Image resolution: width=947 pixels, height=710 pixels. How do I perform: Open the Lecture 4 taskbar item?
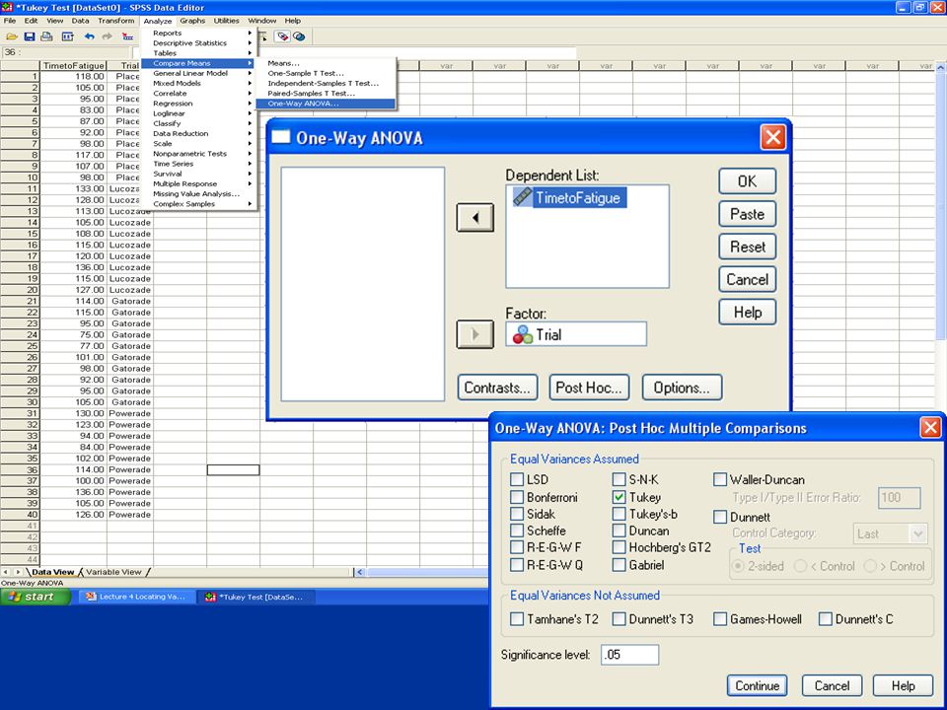(x=136, y=597)
